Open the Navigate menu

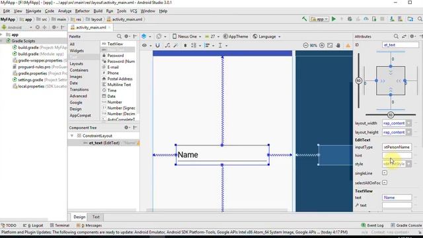pos(34,11)
